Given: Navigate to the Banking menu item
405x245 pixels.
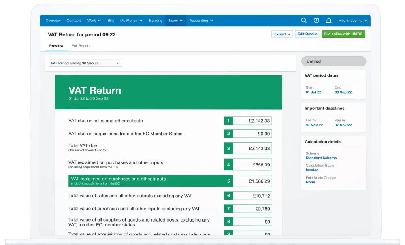Looking at the screenshot, I should point(156,20).
